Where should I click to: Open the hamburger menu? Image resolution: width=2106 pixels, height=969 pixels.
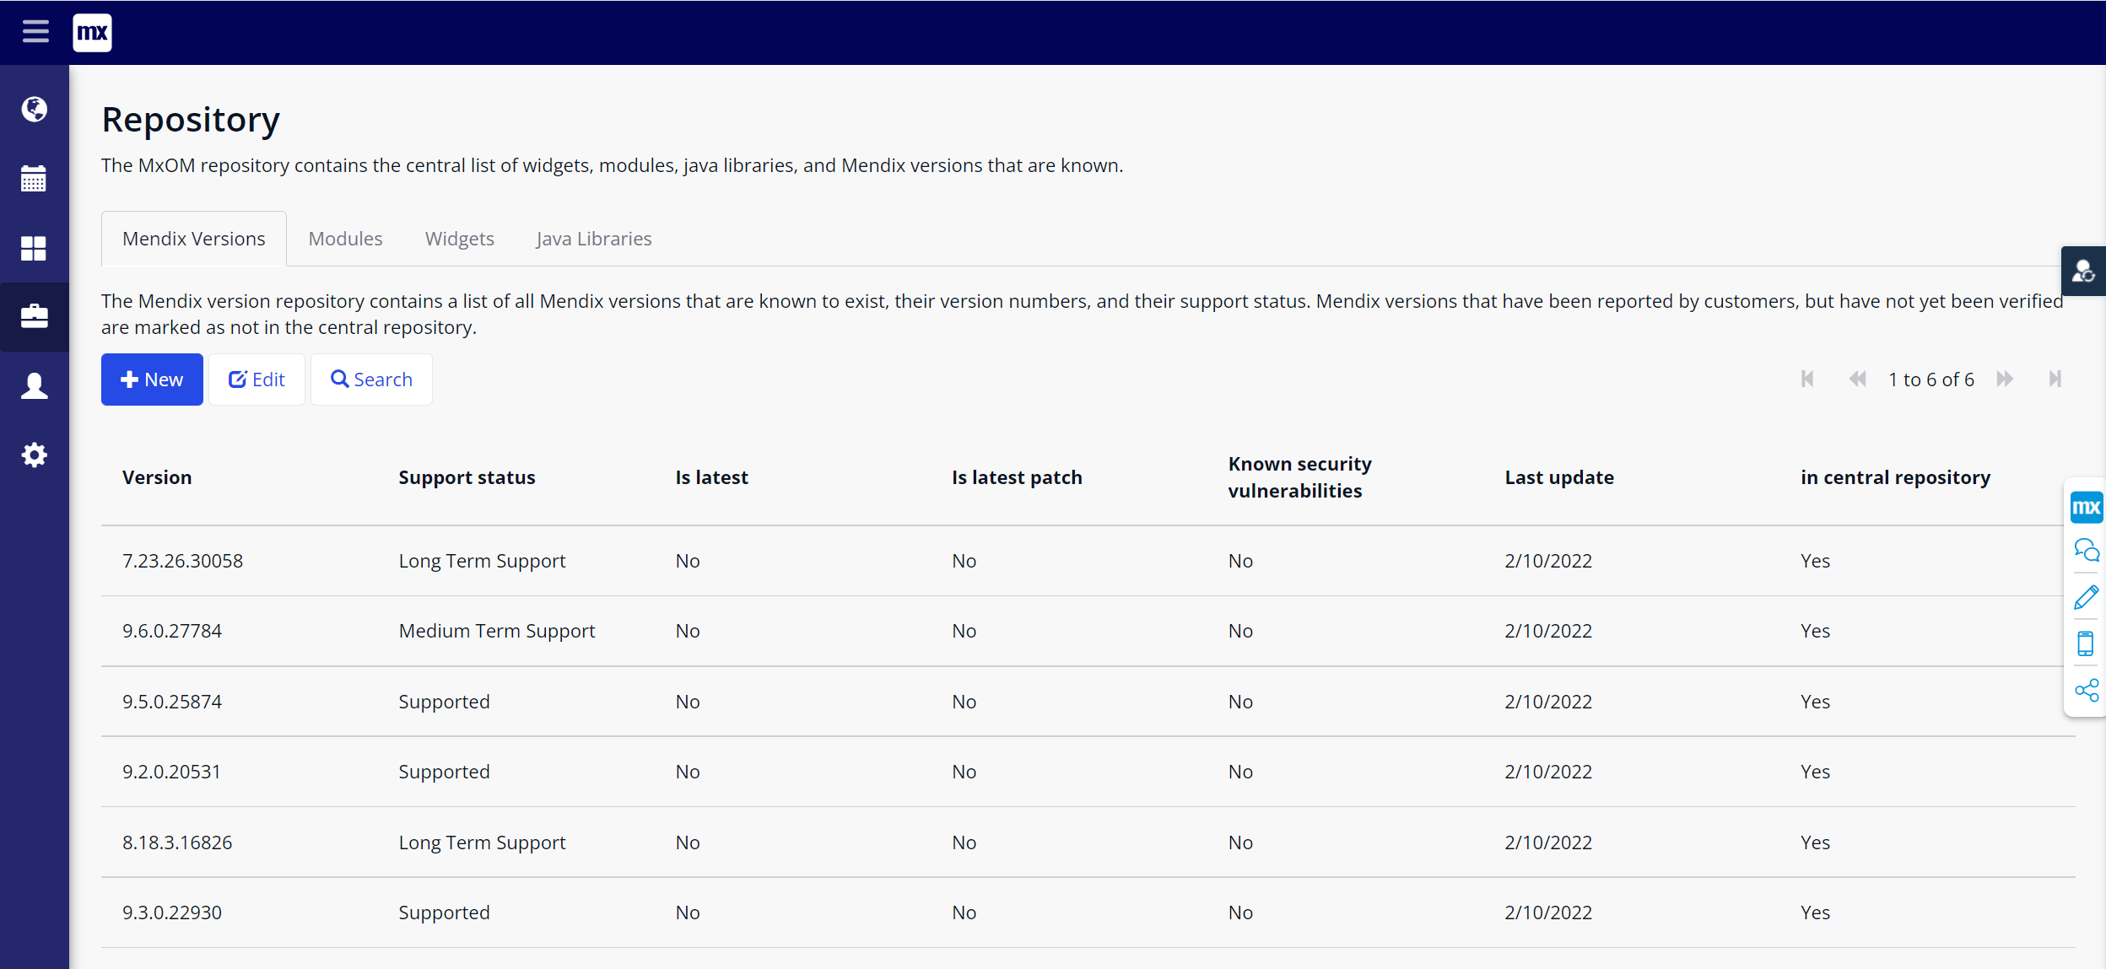pos(35,32)
